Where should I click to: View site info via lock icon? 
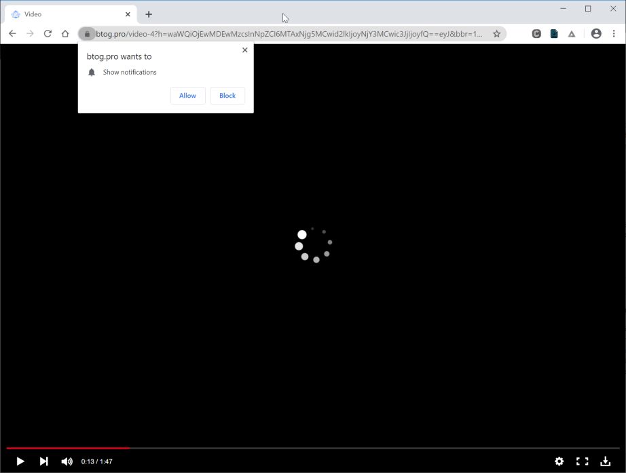click(87, 34)
